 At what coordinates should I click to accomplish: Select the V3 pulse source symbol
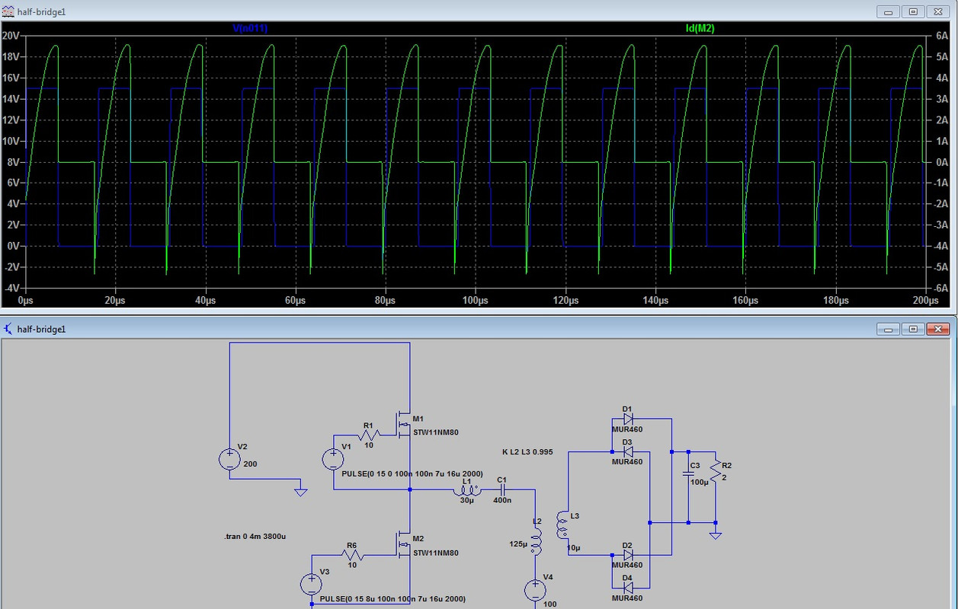[312, 584]
